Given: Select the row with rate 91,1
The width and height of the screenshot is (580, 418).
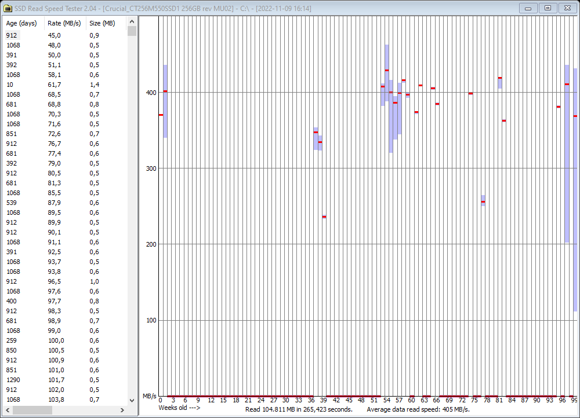Looking at the screenshot, I should [65, 242].
